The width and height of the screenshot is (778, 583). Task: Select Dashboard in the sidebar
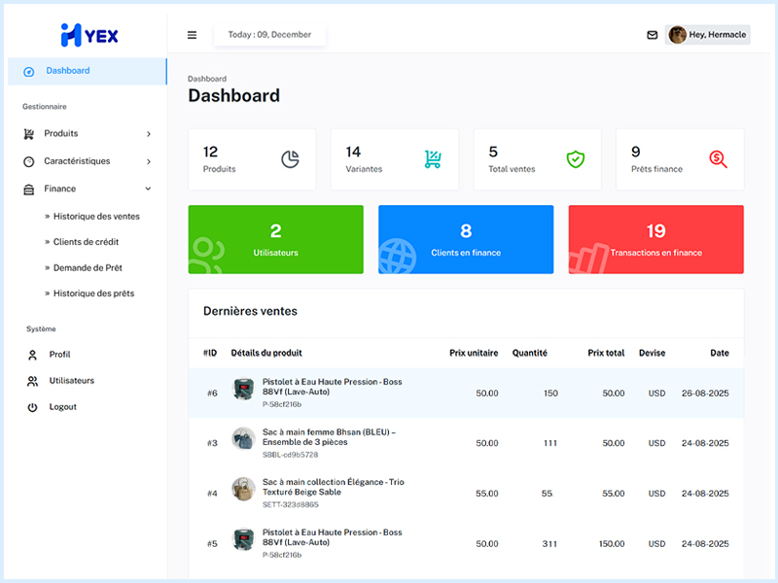pyautogui.click(x=68, y=70)
